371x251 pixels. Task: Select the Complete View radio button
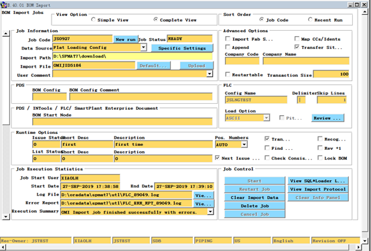155,19
